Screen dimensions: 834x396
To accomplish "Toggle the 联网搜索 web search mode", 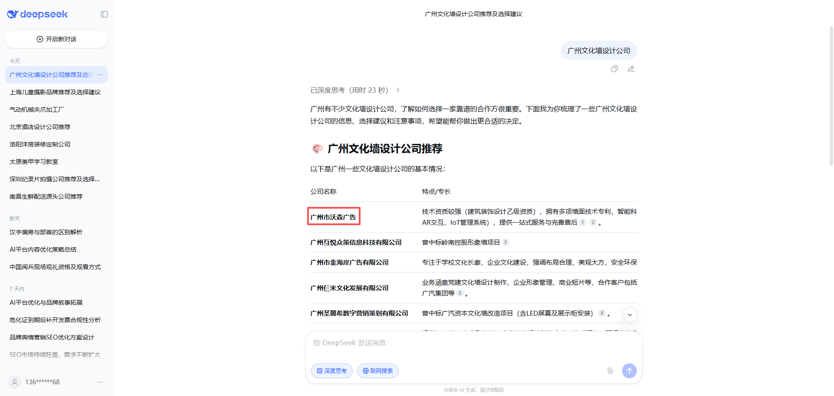I will (x=377, y=371).
